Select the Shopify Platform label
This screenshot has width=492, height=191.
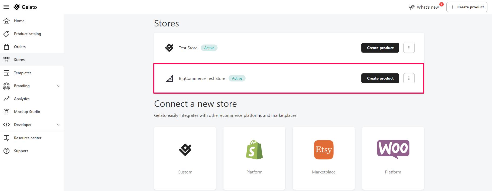(x=254, y=172)
